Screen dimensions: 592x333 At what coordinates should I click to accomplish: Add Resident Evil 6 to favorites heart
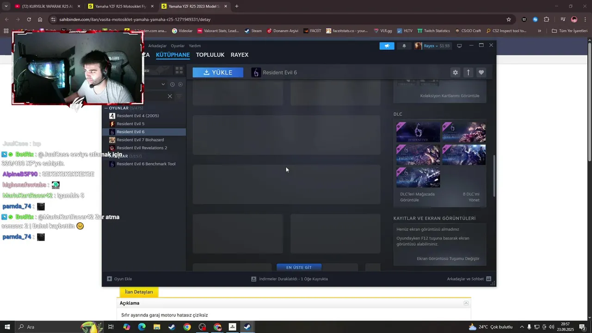481,73
